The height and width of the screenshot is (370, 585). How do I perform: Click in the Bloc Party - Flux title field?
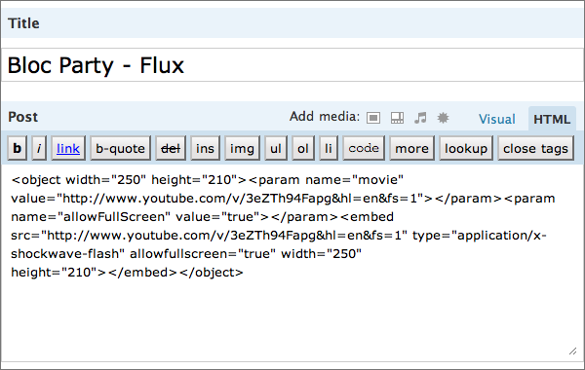[292, 65]
